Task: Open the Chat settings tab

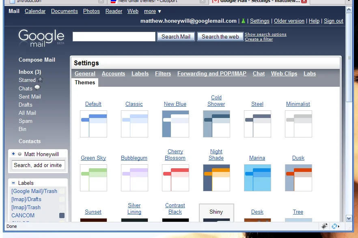Action: (x=259, y=74)
